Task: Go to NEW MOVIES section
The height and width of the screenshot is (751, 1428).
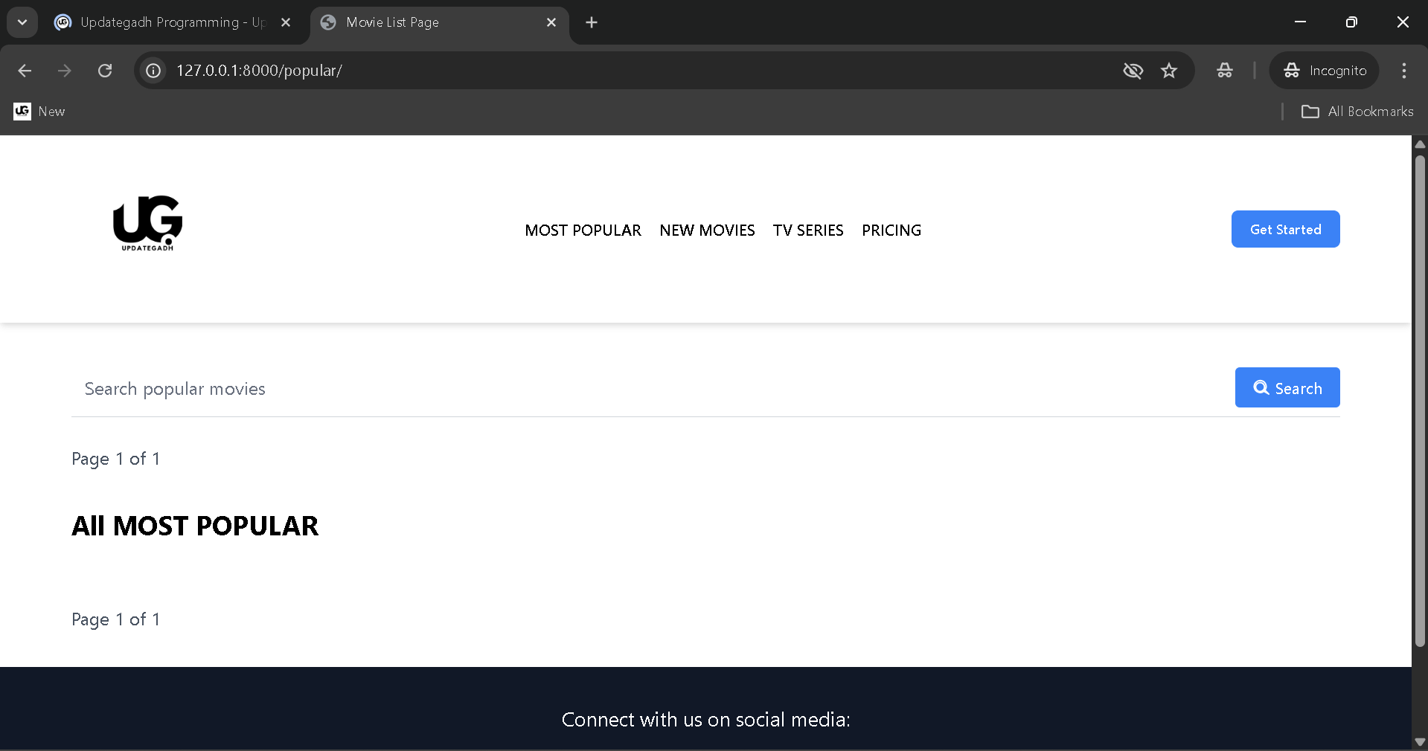Action: pyautogui.click(x=707, y=231)
